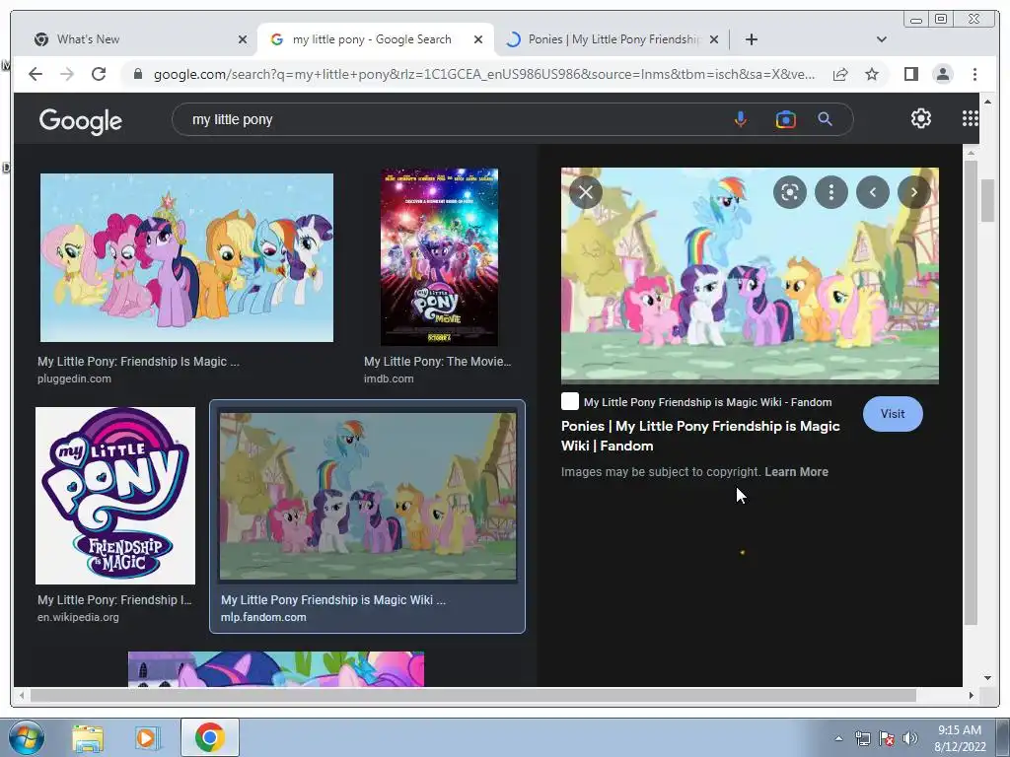Screen dimensions: 1010x757
Task: Open Google apps grid
Action: coord(971,118)
